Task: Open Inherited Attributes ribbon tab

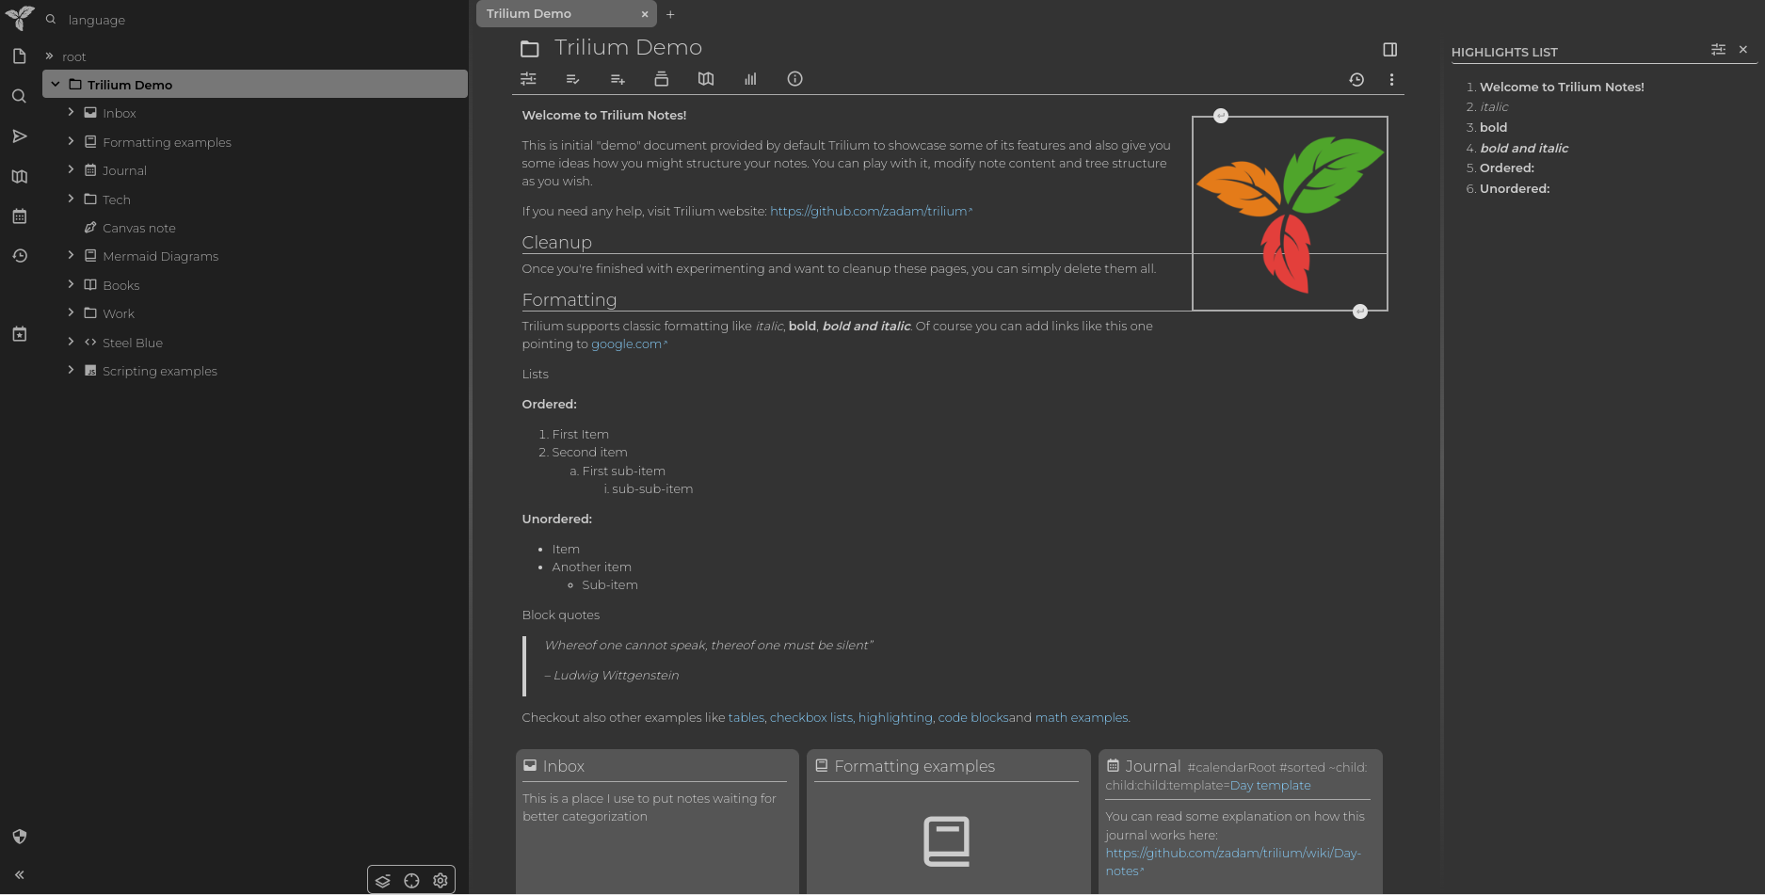Action: pyautogui.click(x=618, y=79)
